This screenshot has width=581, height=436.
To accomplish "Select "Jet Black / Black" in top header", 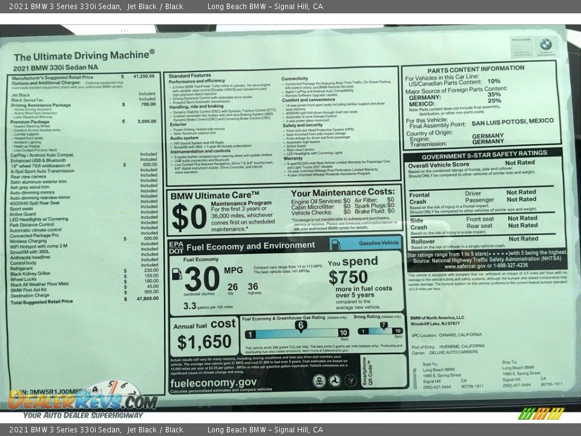I will click(x=156, y=6).
